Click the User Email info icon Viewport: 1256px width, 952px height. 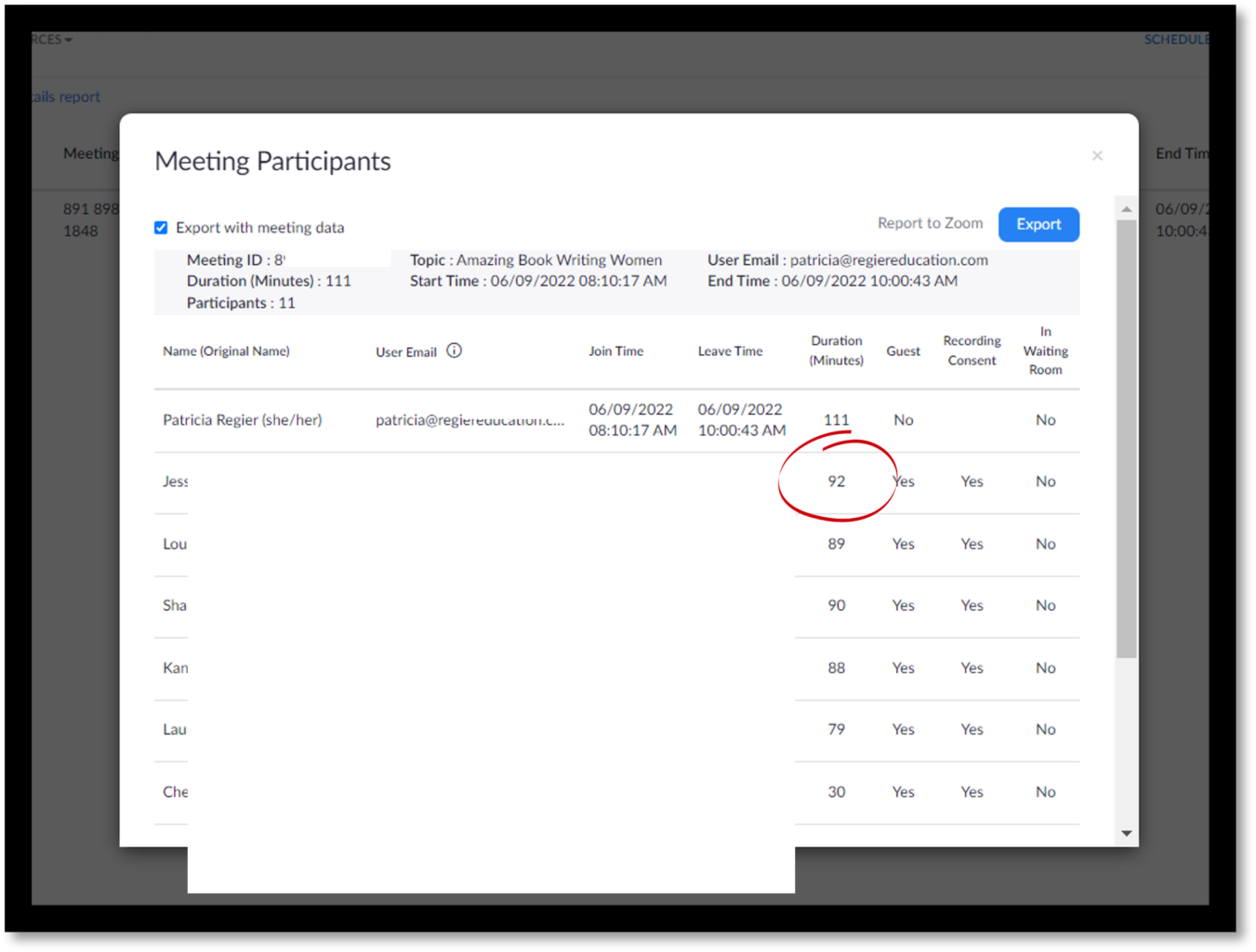(454, 350)
